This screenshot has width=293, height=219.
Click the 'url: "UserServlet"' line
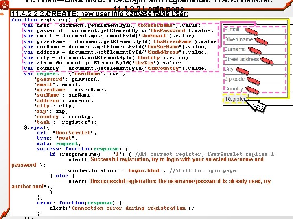point(66,133)
